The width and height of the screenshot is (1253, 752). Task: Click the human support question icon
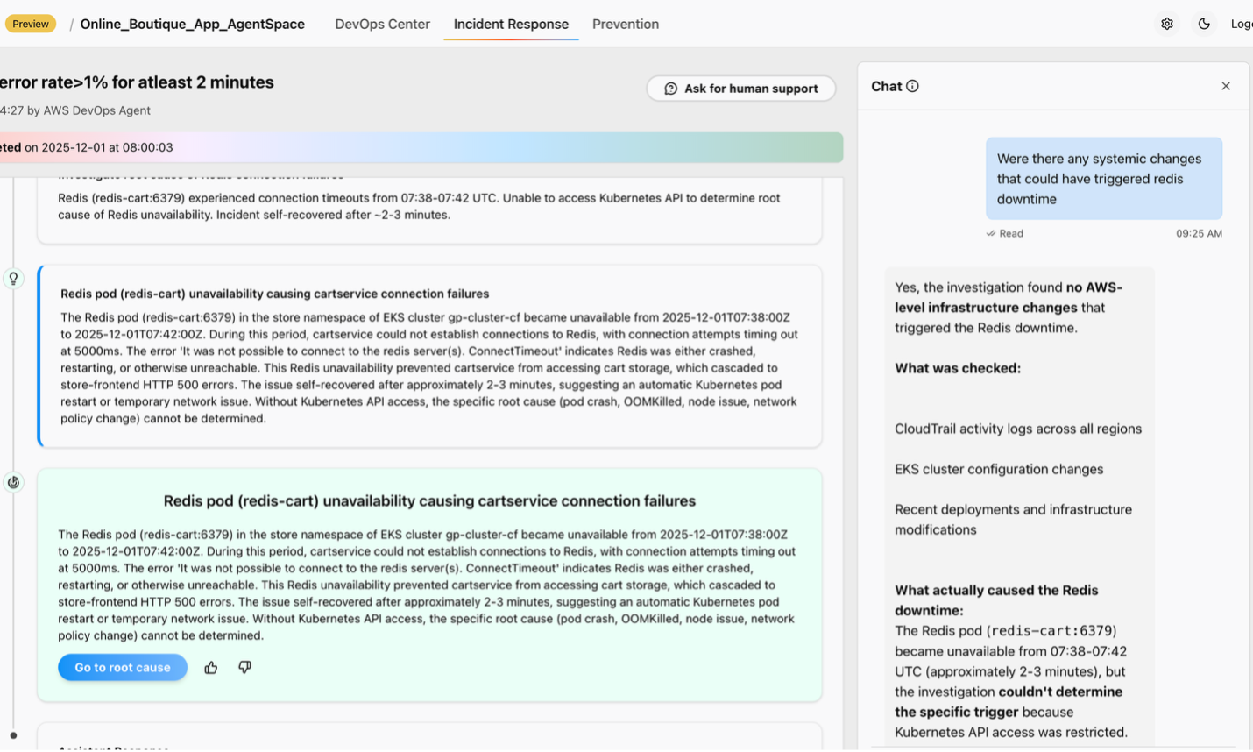click(670, 88)
